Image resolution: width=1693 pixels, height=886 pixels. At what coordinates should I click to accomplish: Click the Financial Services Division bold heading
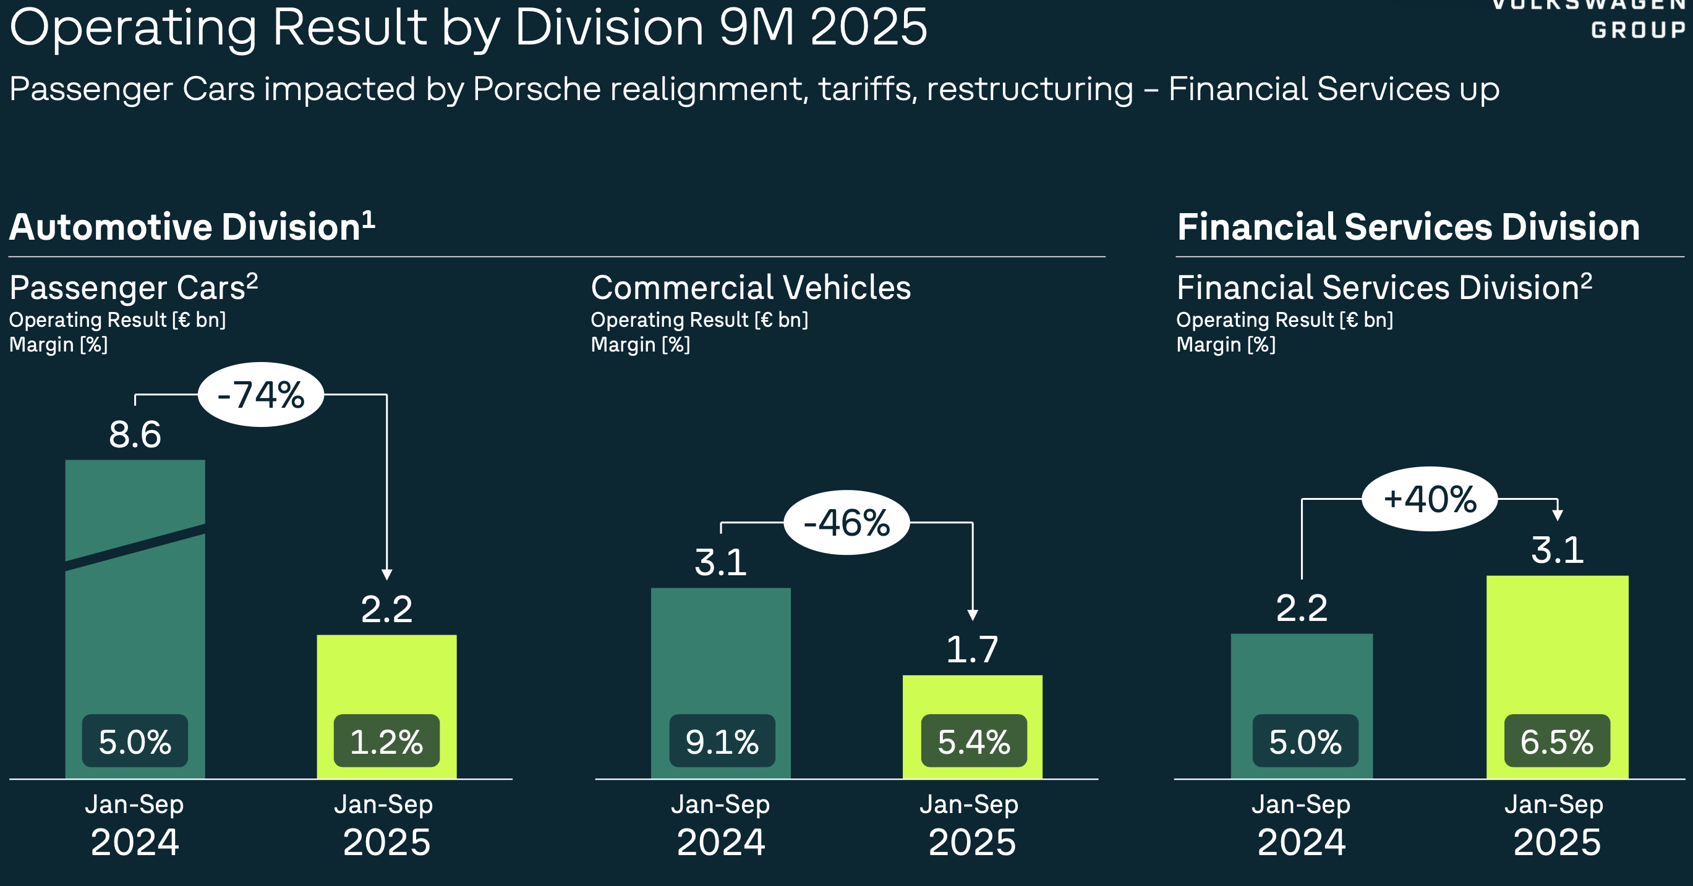click(1408, 227)
